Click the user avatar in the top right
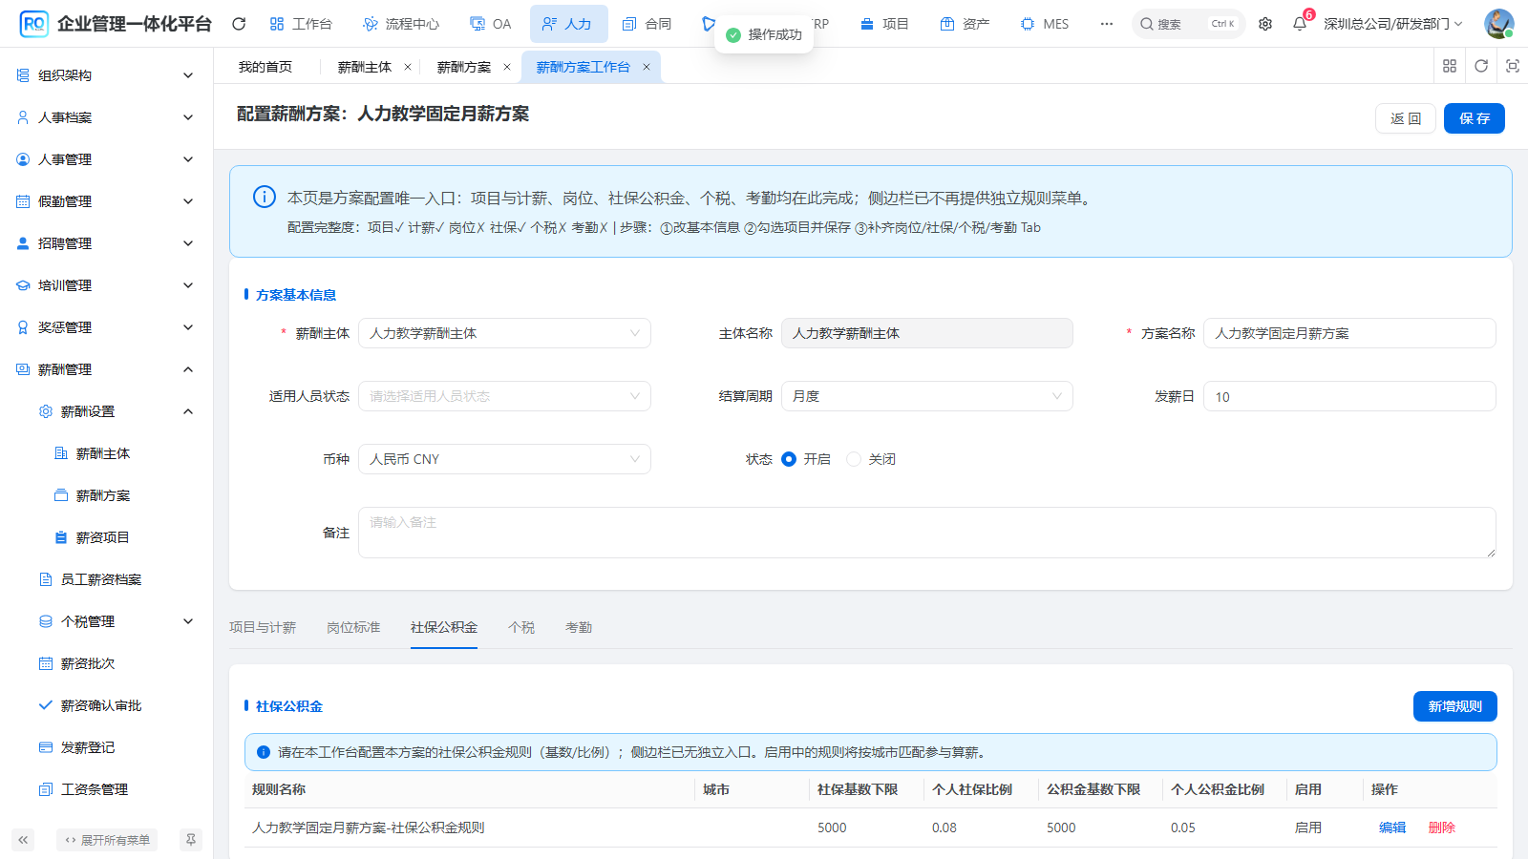 pos(1498,24)
